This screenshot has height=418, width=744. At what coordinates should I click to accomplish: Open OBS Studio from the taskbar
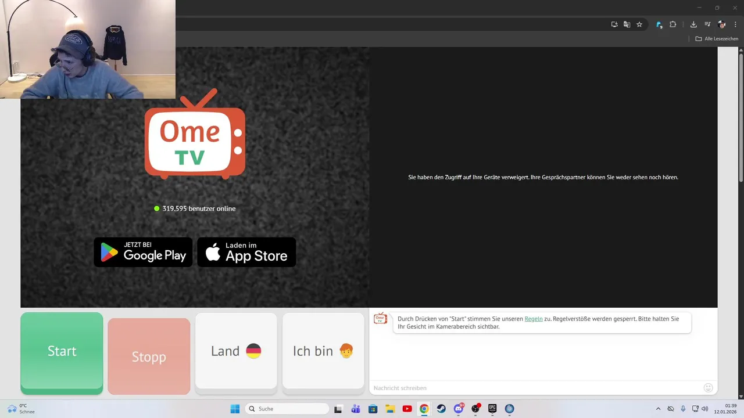[x=475, y=409]
